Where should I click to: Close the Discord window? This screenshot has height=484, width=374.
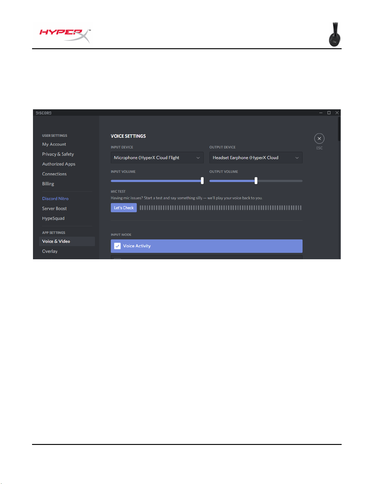pyautogui.click(x=337, y=113)
